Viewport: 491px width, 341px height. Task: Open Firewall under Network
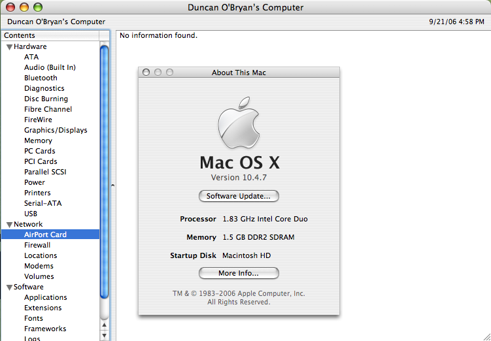(37, 245)
